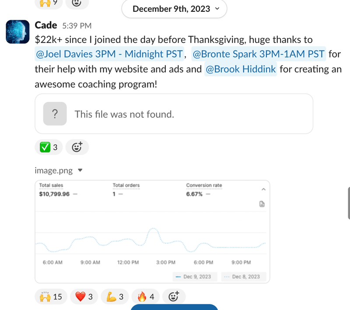
Task: Toggle the raised hands reaction with 15
Action: 51,296
